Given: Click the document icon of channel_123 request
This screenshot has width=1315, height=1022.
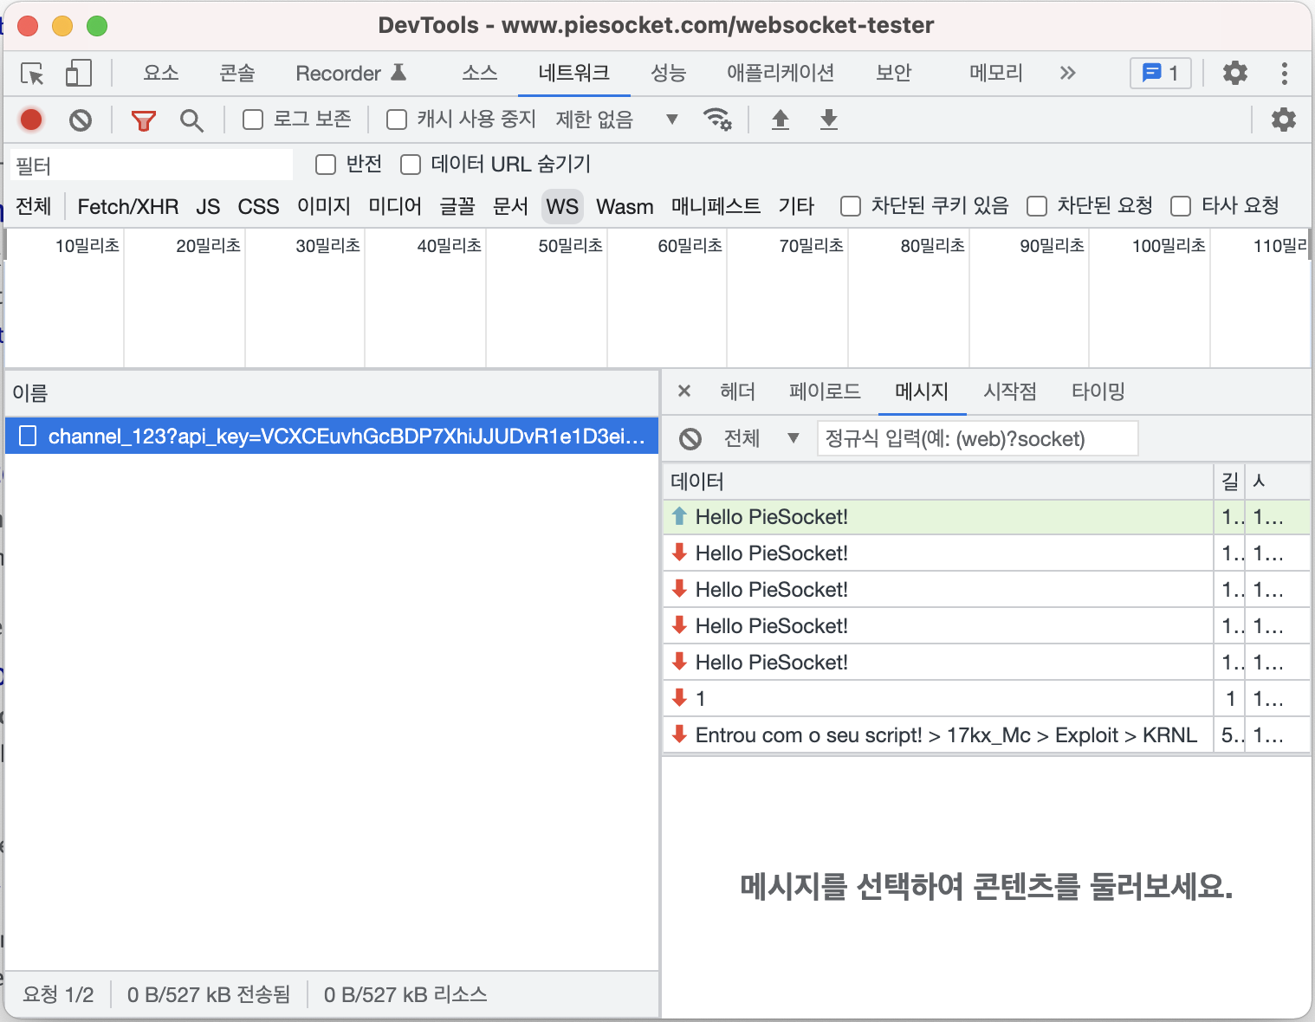Looking at the screenshot, I should (28, 436).
